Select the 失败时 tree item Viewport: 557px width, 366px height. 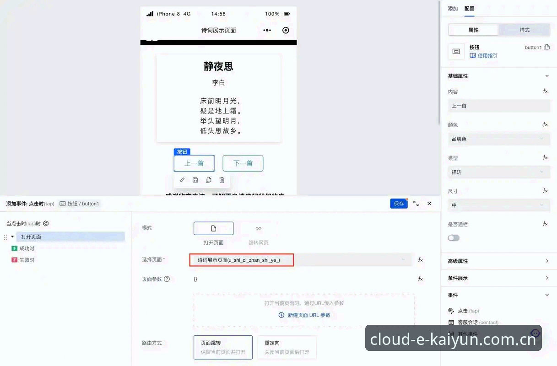pyautogui.click(x=27, y=260)
